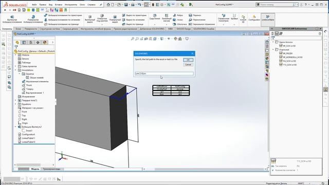Screen dimensions: 329x185
Task: Collapse the Annotations tree node
Action: click(15, 70)
